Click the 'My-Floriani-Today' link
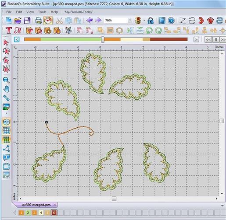Viewport: 226px width, 220px height. 79,12
